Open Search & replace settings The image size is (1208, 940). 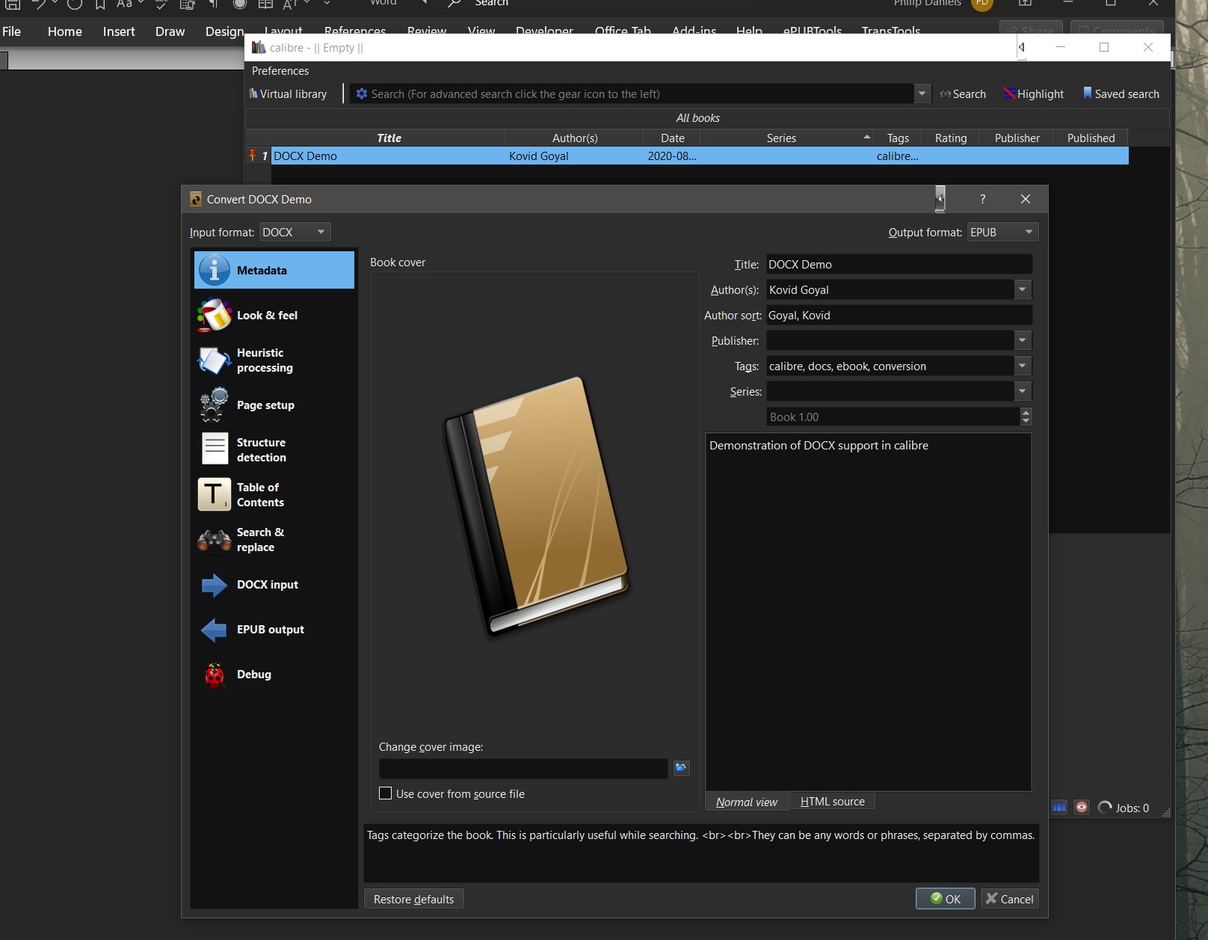point(274,539)
